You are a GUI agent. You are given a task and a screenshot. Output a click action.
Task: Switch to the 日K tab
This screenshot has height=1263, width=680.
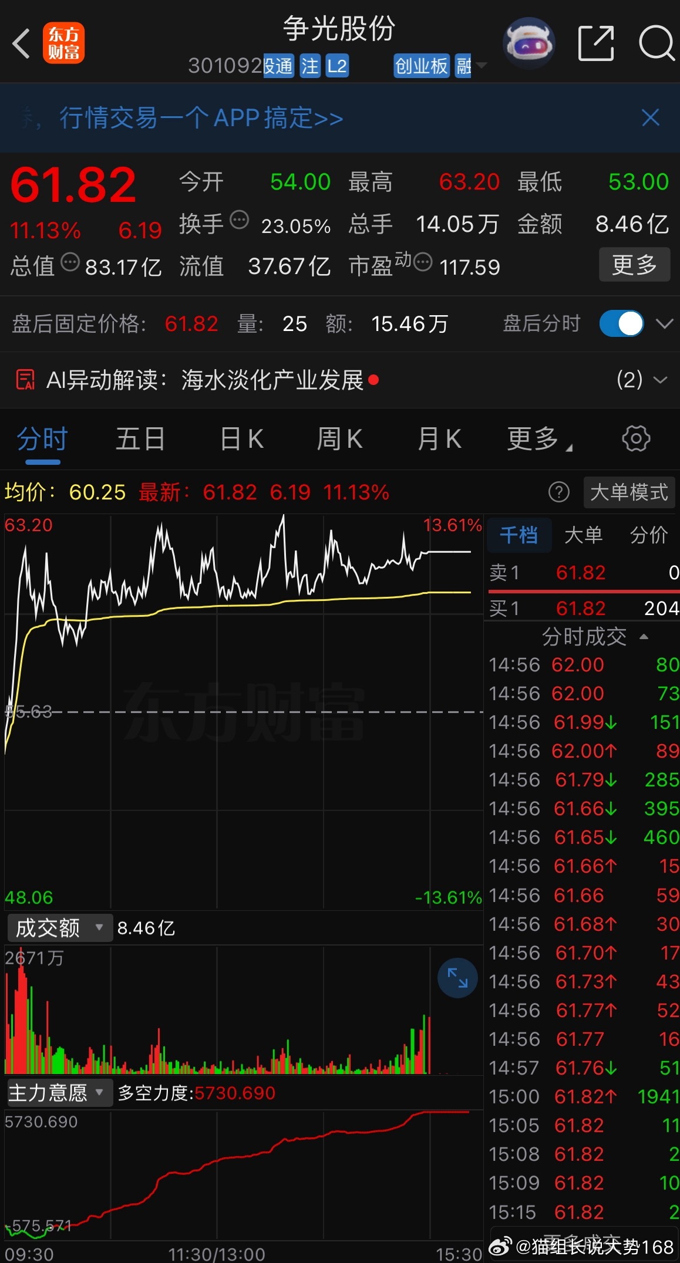[x=241, y=439]
